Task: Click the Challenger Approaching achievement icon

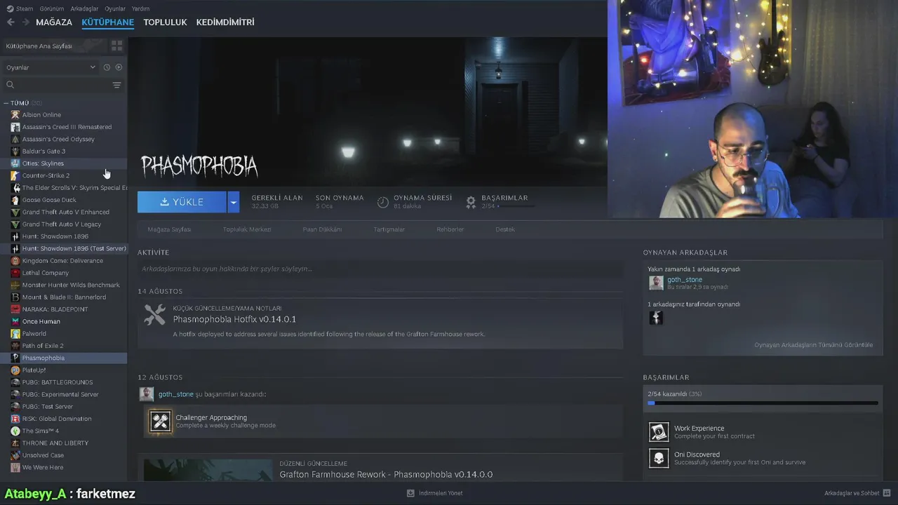Action: point(161,422)
